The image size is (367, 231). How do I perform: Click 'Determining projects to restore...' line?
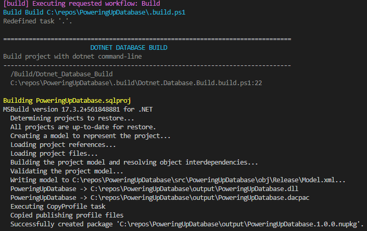tap(72, 118)
